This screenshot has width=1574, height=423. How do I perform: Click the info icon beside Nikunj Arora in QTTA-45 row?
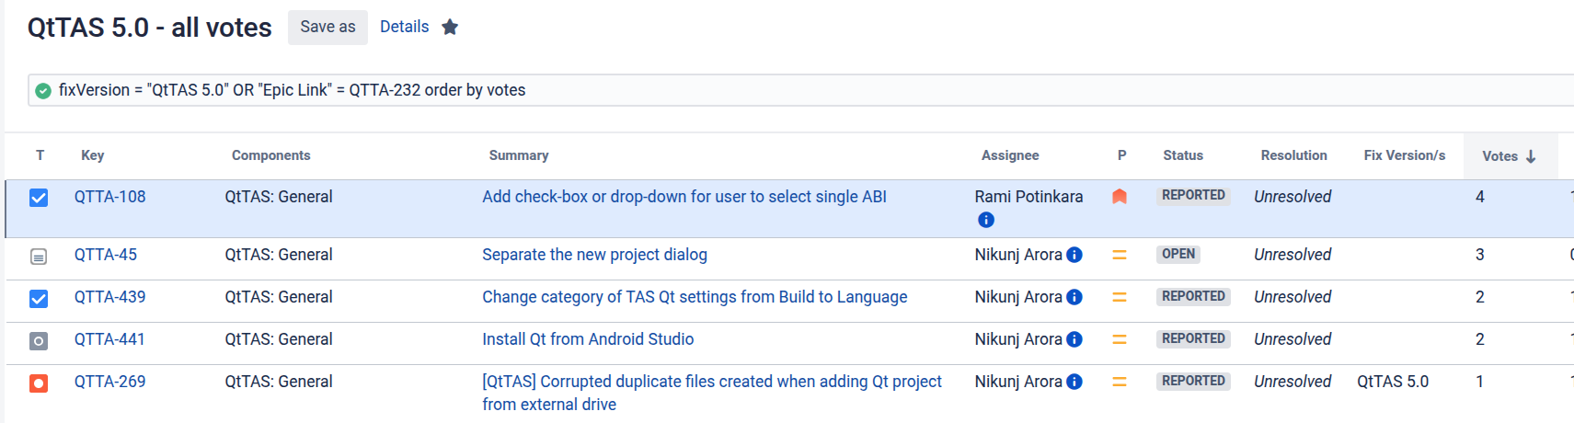tap(1074, 255)
